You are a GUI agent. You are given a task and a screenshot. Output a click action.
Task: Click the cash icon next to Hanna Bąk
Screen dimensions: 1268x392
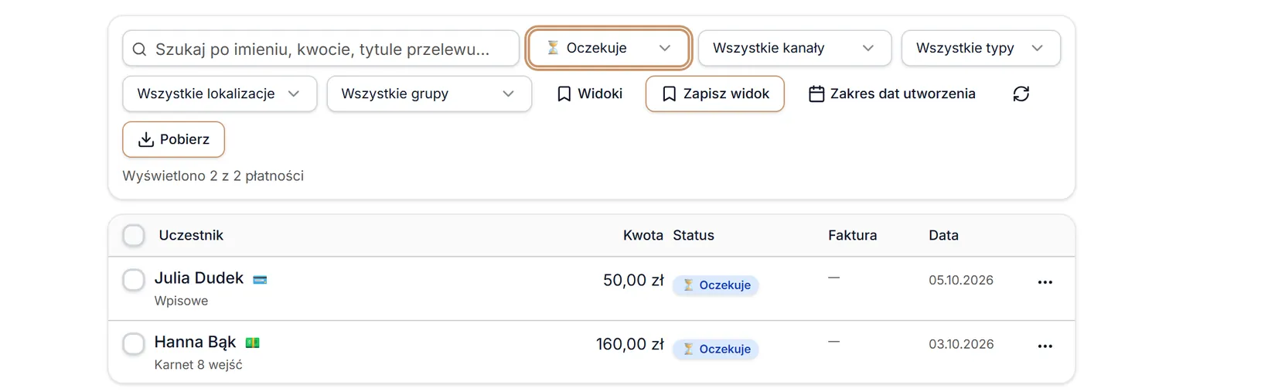[252, 343]
